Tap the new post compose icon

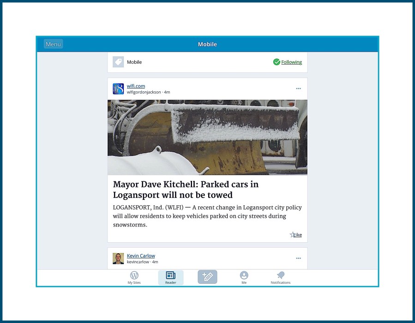(207, 277)
